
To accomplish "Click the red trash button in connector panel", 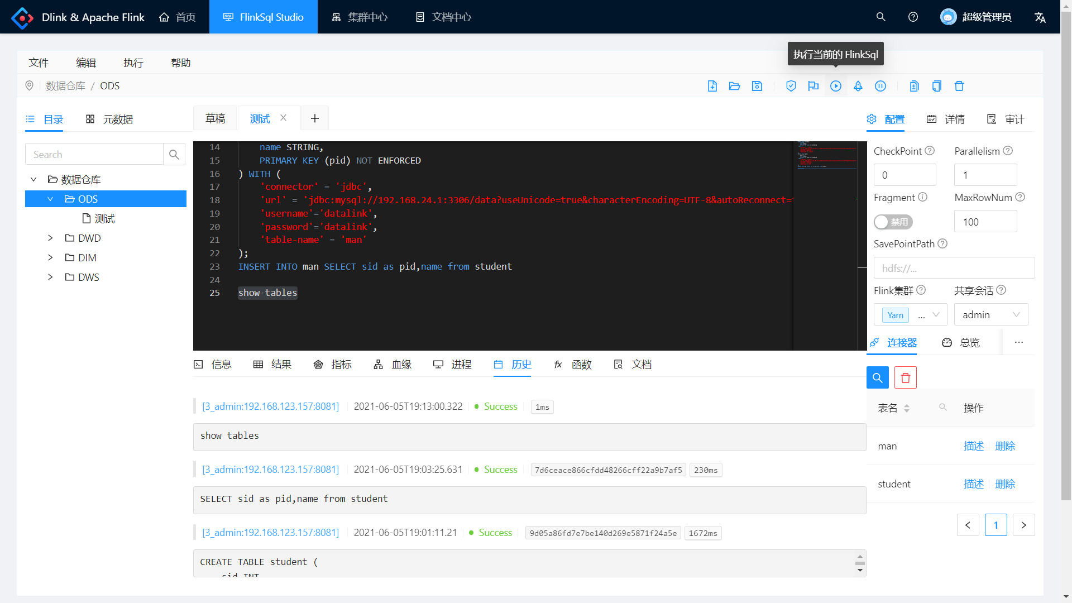I will pyautogui.click(x=905, y=378).
